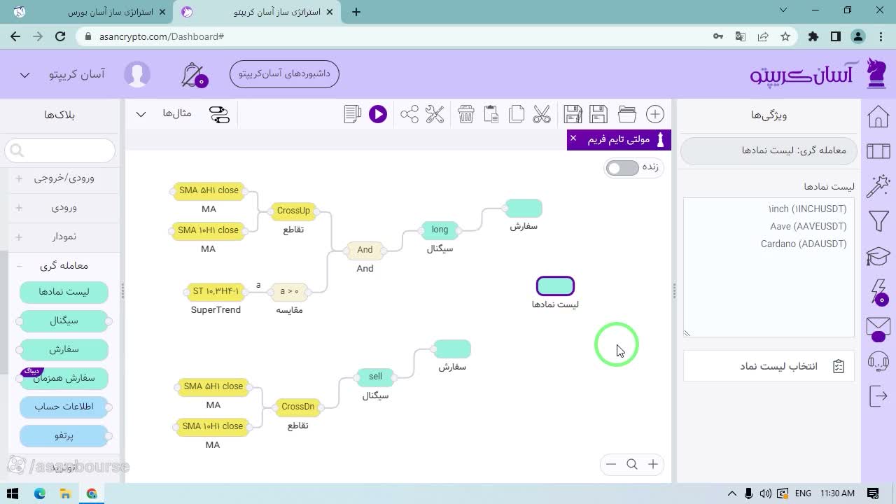Collapse the معامله گری block category
This screenshot has height=504, width=896.
(x=19, y=266)
